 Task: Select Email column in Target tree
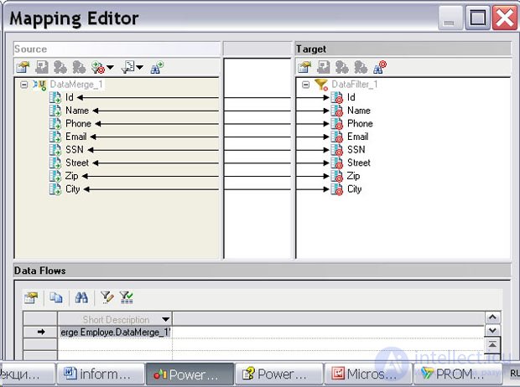358,137
